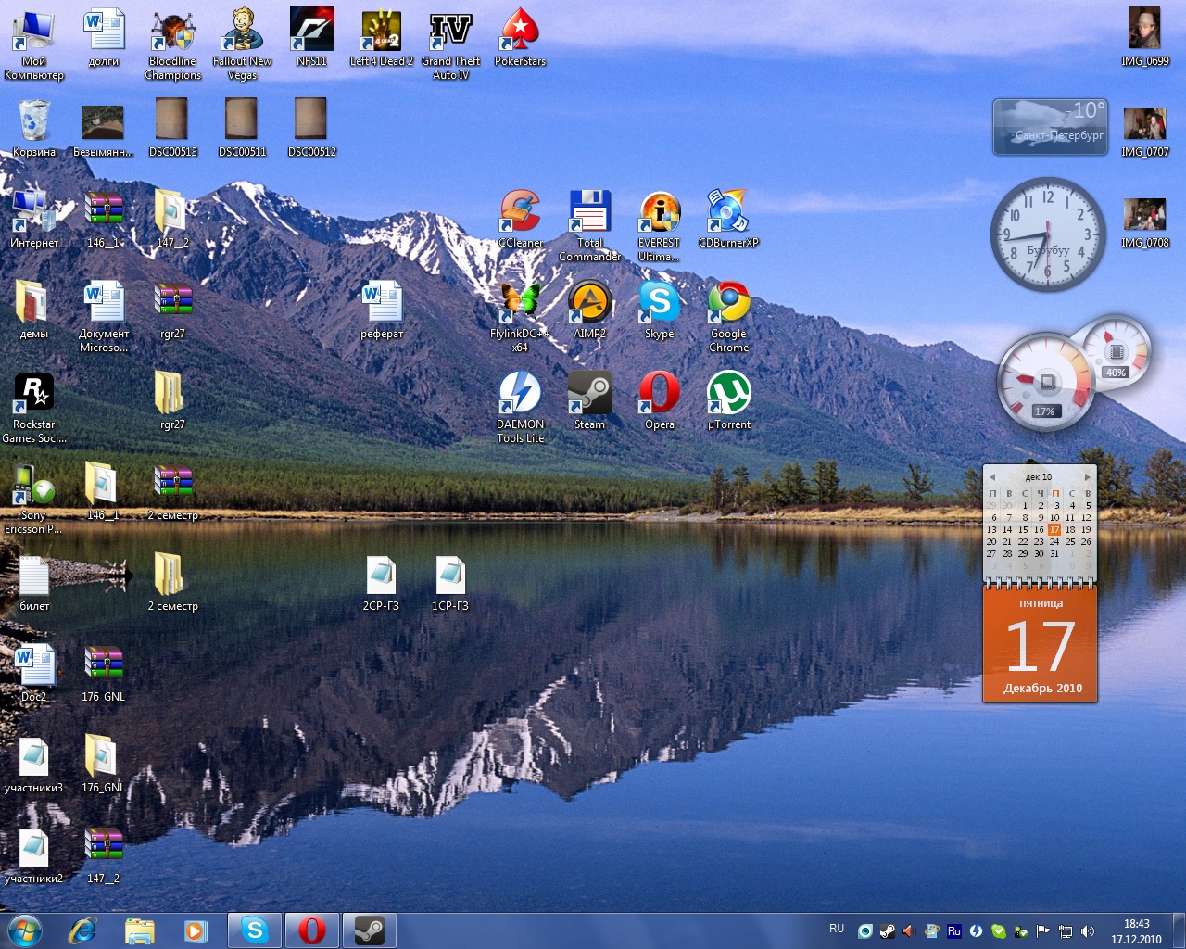
Task: Go to next month in calendar gadget
Action: click(1088, 477)
